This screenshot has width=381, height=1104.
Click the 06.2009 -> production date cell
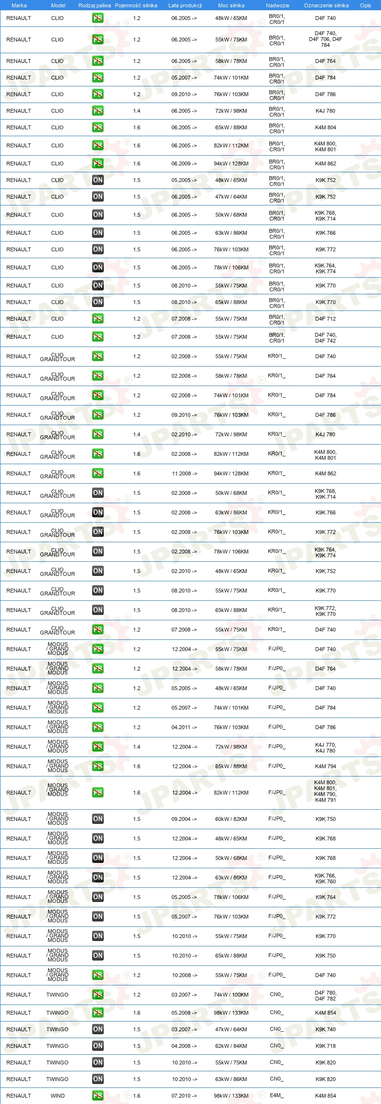point(185,164)
